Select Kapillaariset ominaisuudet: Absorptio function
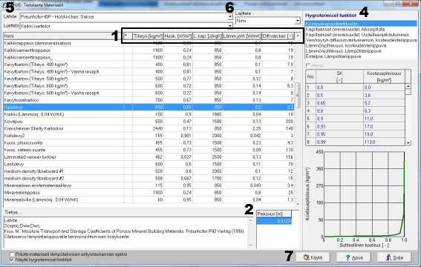 345,29
